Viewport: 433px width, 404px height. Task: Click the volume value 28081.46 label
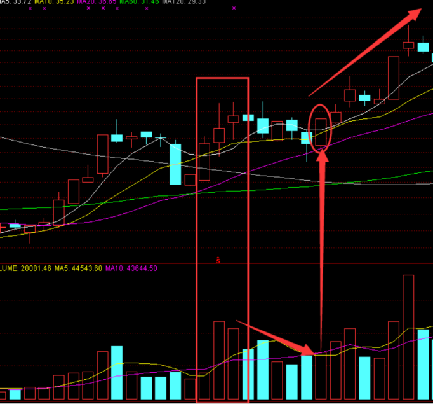[x=19, y=268]
